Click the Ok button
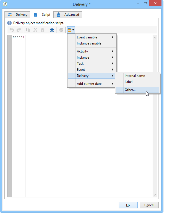The image size is (180, 217). click(x=128, y=205)
